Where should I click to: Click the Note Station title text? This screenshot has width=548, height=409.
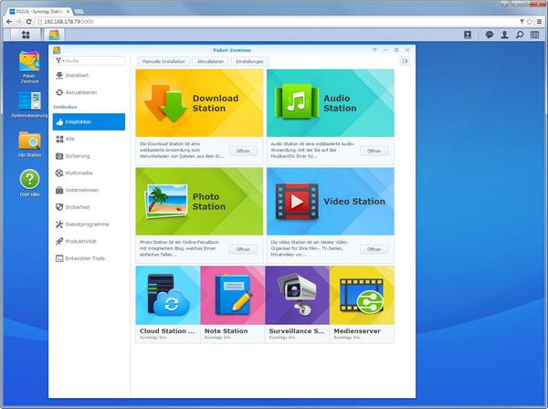tap(227, 330)
